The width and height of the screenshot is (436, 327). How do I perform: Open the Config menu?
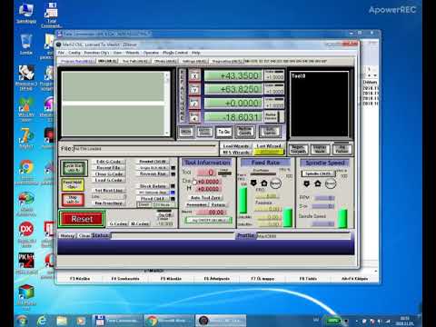(x=74, y=53)
